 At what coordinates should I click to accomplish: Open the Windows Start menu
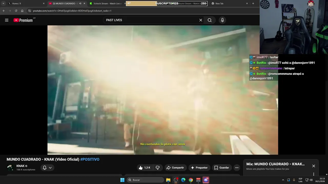click(122, 180)
